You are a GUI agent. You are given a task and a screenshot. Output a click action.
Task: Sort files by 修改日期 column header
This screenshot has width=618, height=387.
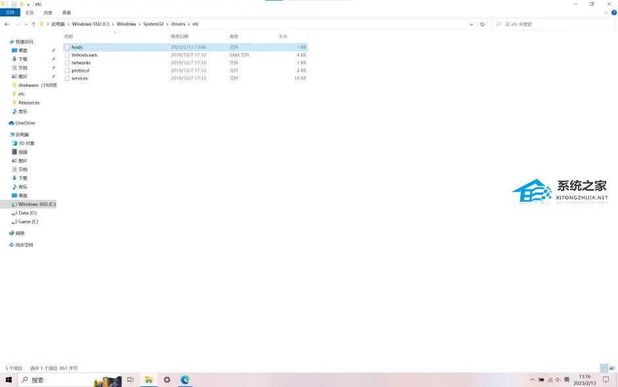(x=180, y=36)
